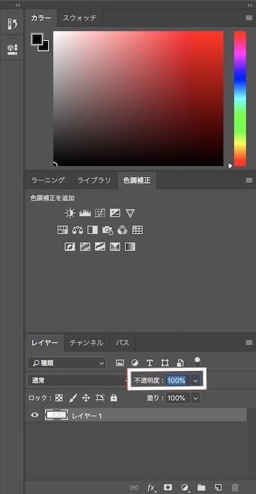Screen dimensions: 256x494
Task: Add a Curves adjustment
Action: [x=100, y=213]
